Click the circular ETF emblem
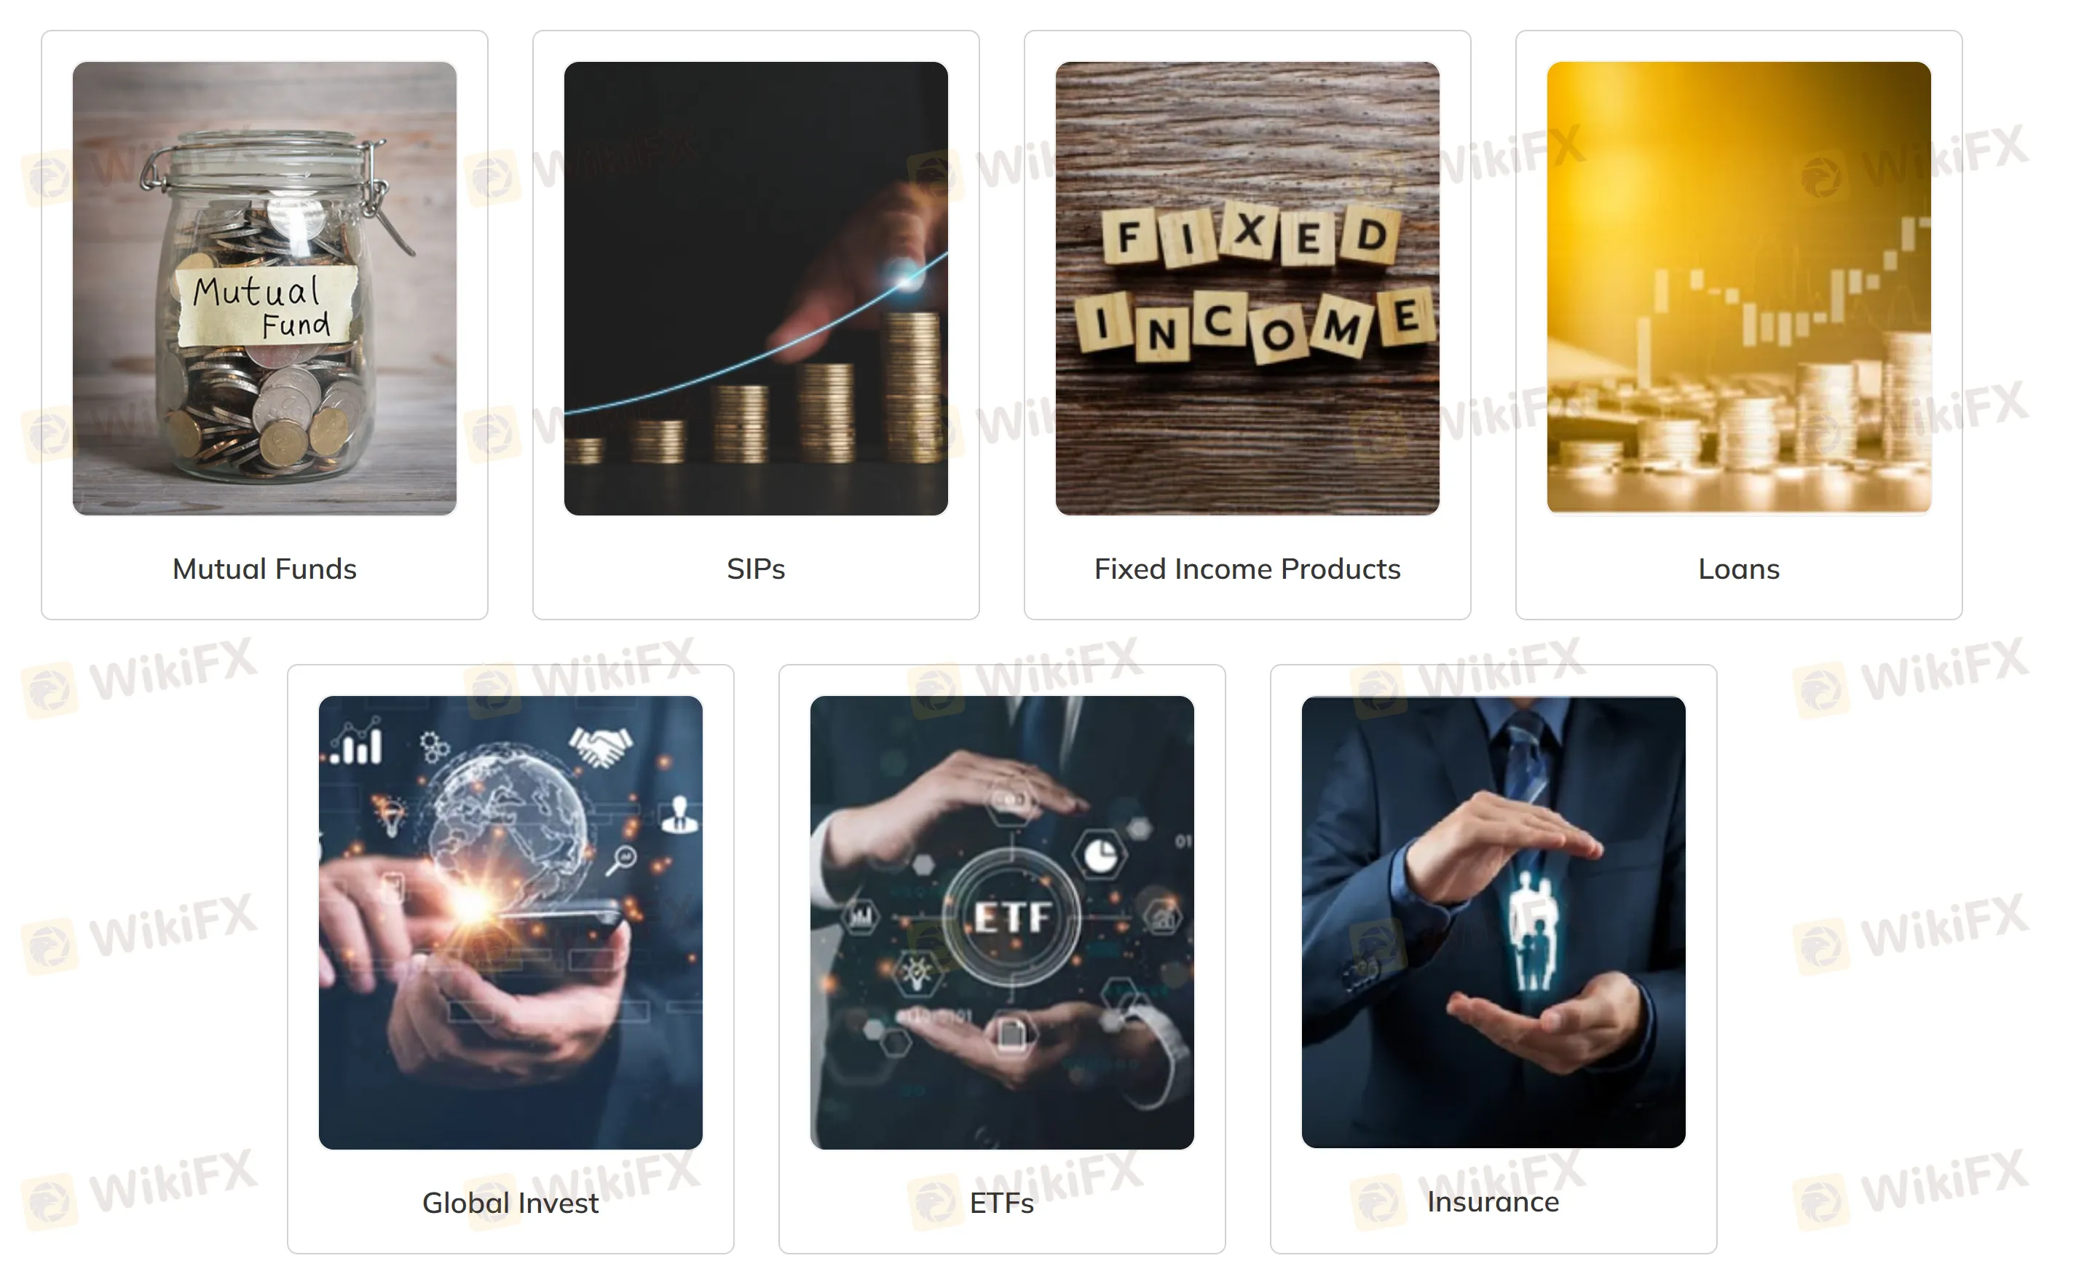This screenshot has width=2076, height=1277. click(x=1011, y=917)
